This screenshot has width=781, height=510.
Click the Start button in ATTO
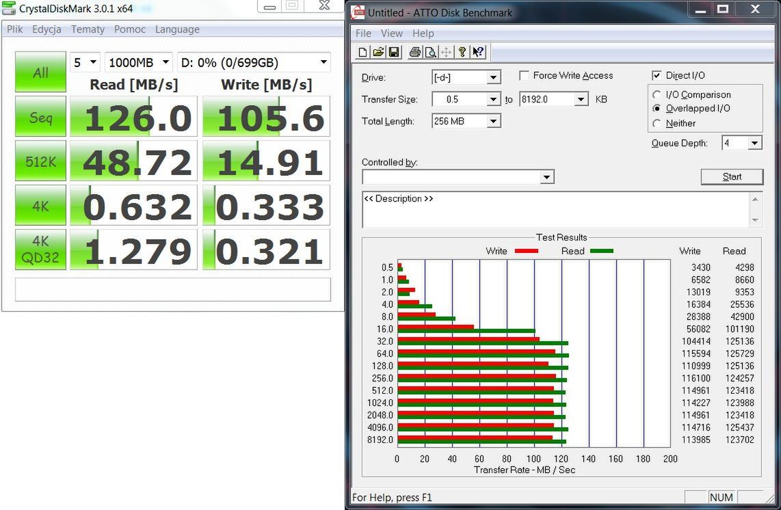732,177
